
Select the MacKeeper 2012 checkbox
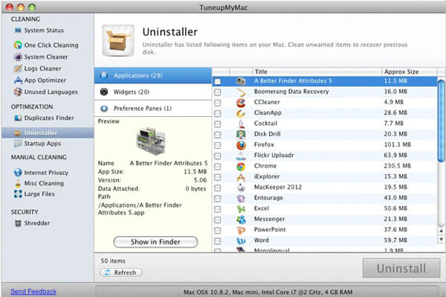pyautogui.click(x=218, y=188)
